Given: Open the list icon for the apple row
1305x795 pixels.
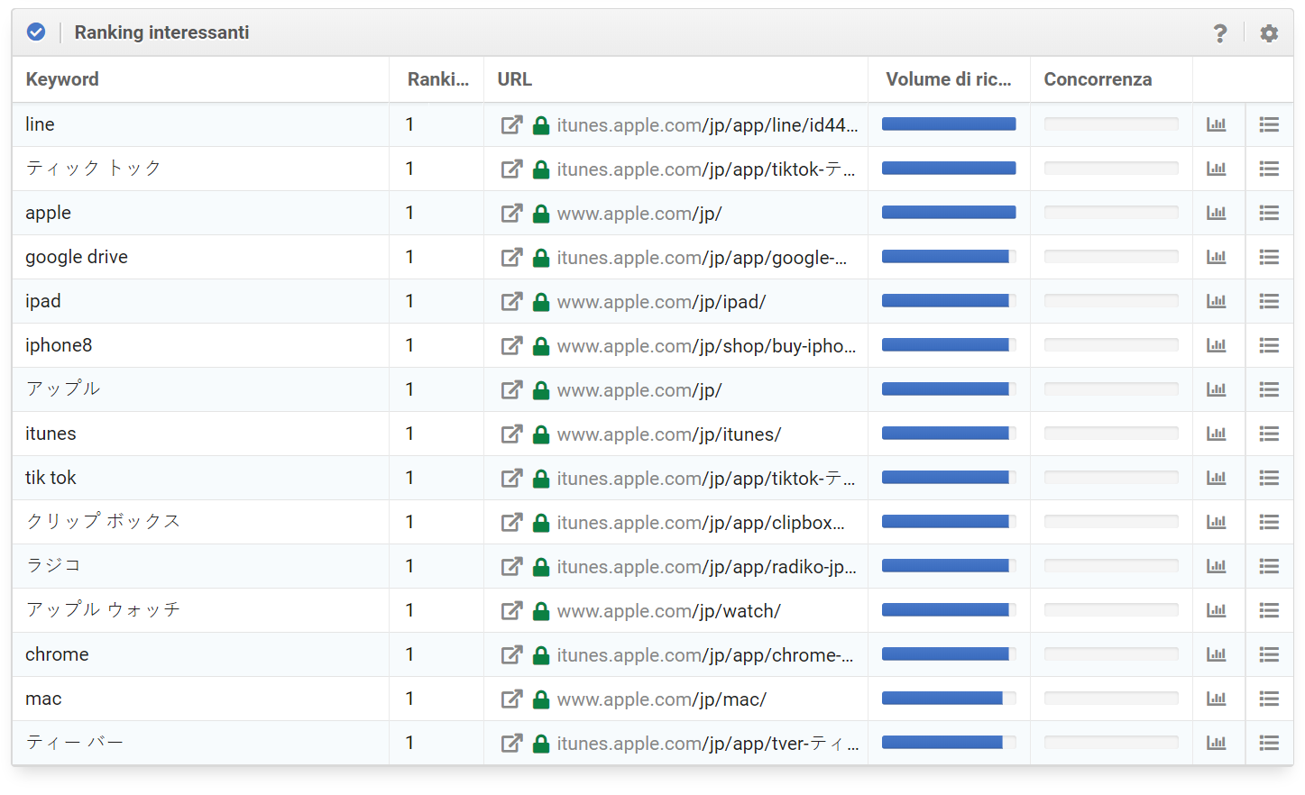Looking at the screenshot, I should (x=1269, y=213).
